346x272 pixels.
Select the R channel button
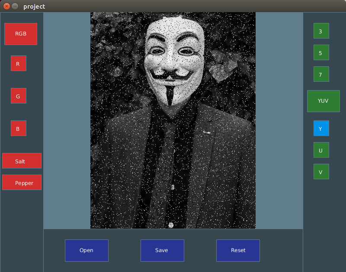coord(19,63)
